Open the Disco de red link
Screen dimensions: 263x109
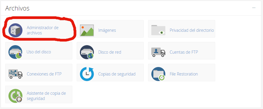point(110,52)
